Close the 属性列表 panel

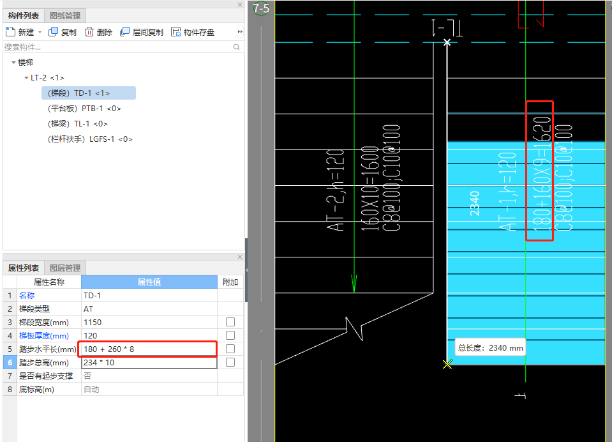[x=240, y=257]
